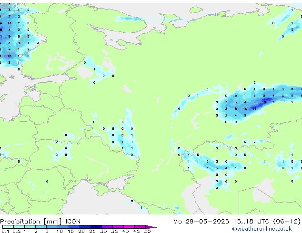Open the weatheronline.co.uk link

262,229
